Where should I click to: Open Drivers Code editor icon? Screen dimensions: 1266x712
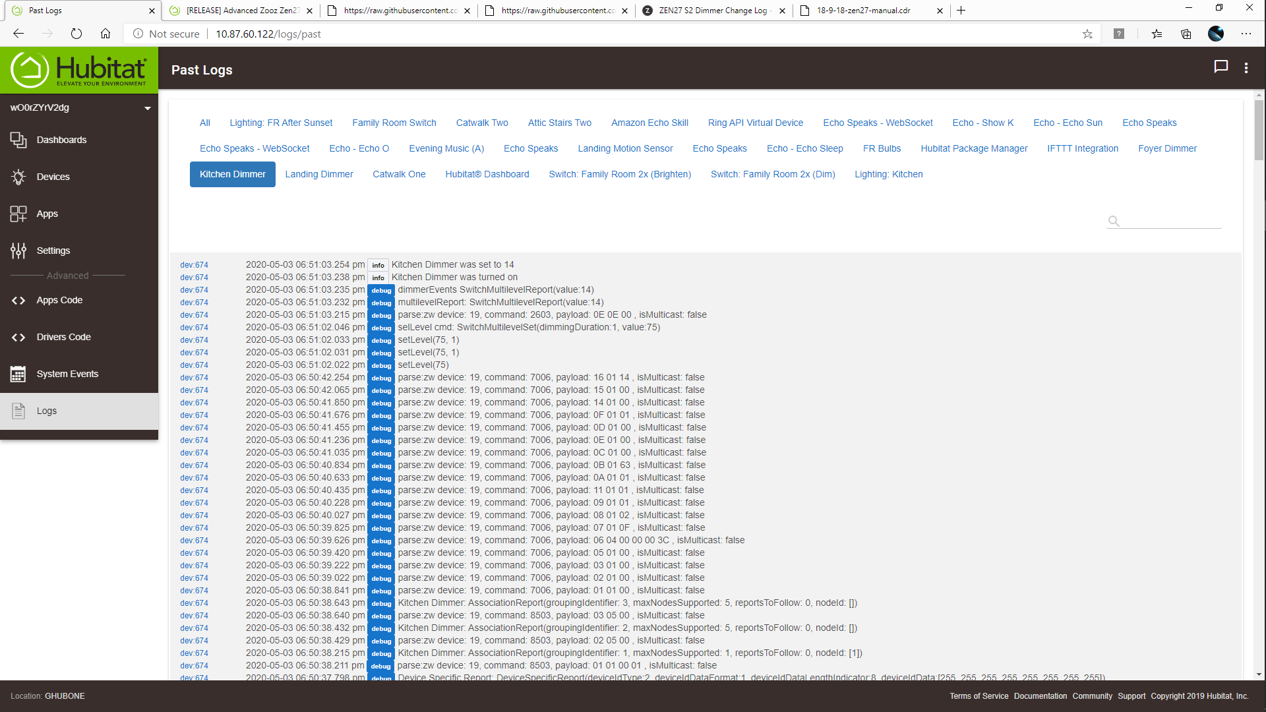[x=18, y=337]
